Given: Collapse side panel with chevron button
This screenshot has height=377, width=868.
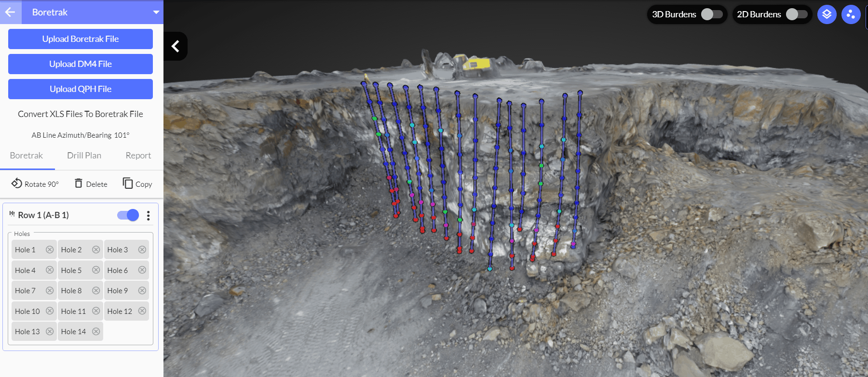Looking at the screenshot, I should (x=176, y=46).
